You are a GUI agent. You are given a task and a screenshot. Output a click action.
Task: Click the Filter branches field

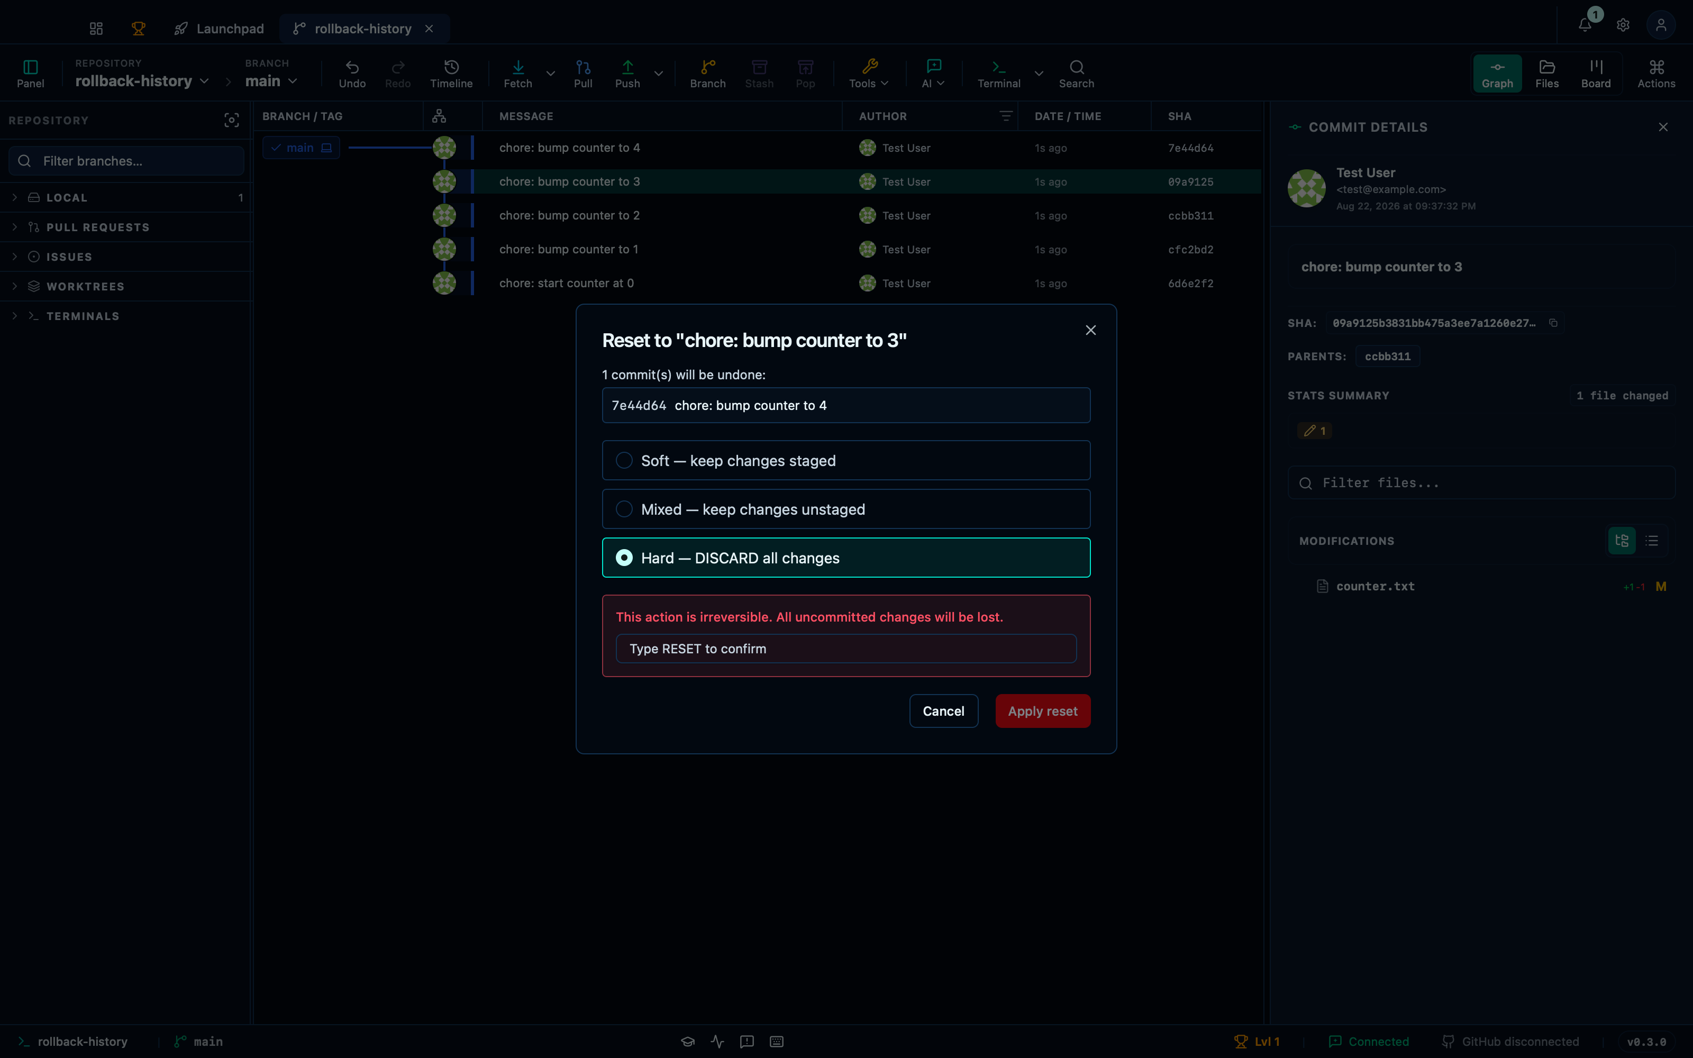point(126,161)
